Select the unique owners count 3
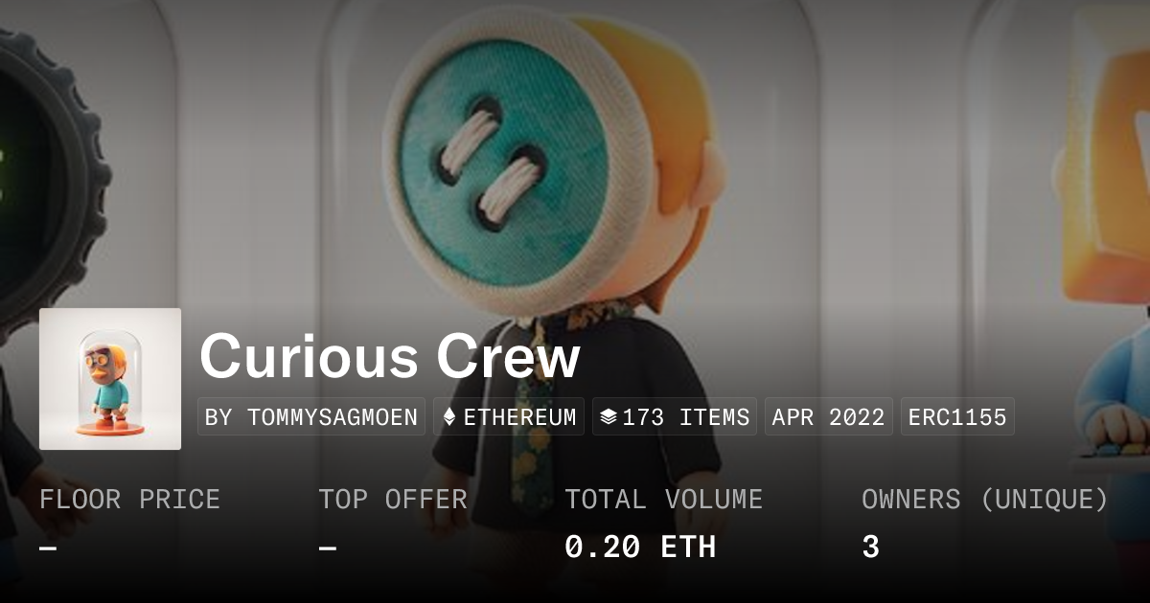This screenshot has height=603, width=1150. point(870,547)
